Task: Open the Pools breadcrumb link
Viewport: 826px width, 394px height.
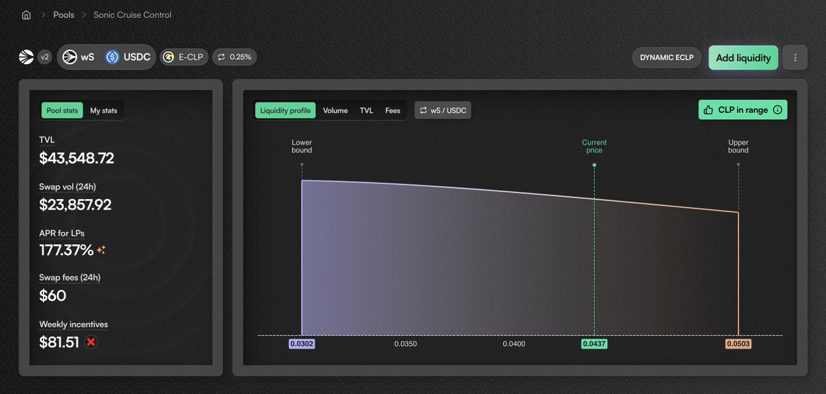Action: (63, 14)
